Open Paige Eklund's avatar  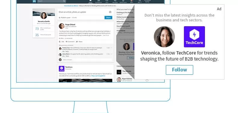[x=62, y=26]
